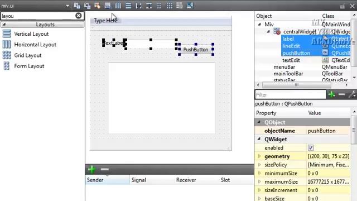
Task: Click the Adjust Size toolbar icon
Action: pos(190,6)
